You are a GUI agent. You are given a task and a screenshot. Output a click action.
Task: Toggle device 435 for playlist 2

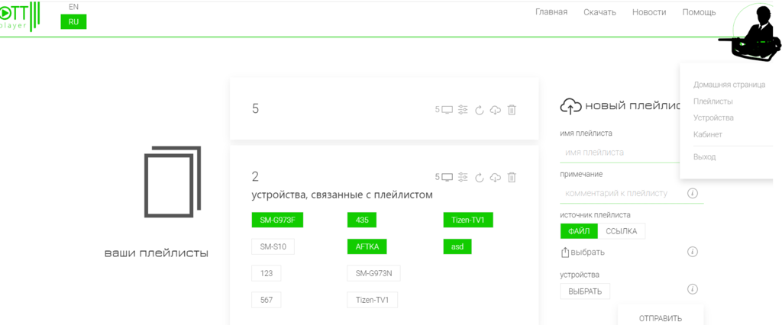tap(362, 220)
